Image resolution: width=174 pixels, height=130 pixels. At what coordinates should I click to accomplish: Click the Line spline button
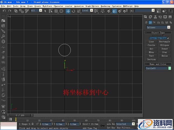(x=151, y=42)
